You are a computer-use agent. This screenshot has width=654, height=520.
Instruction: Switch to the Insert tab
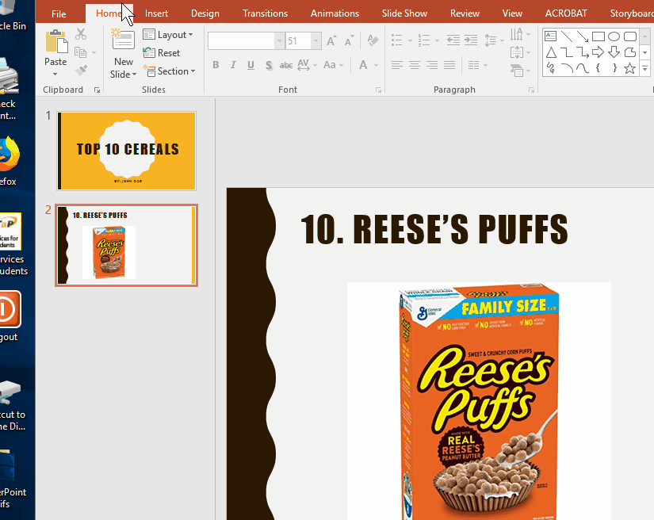pos(156,13)
